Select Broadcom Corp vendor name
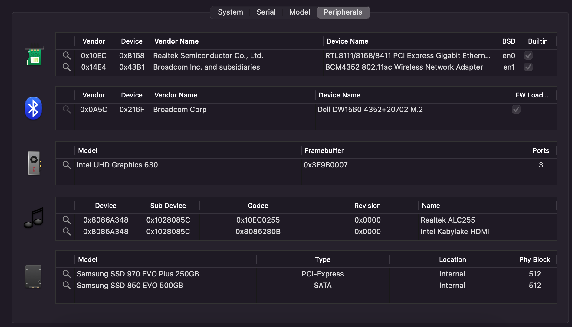The height and width of the screenshot is (327, 572). 180,109
